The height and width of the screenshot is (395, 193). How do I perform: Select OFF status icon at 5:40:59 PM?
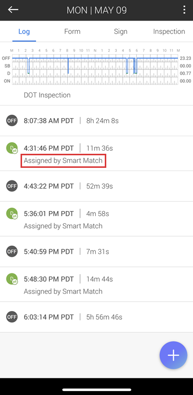coord(12,251)
